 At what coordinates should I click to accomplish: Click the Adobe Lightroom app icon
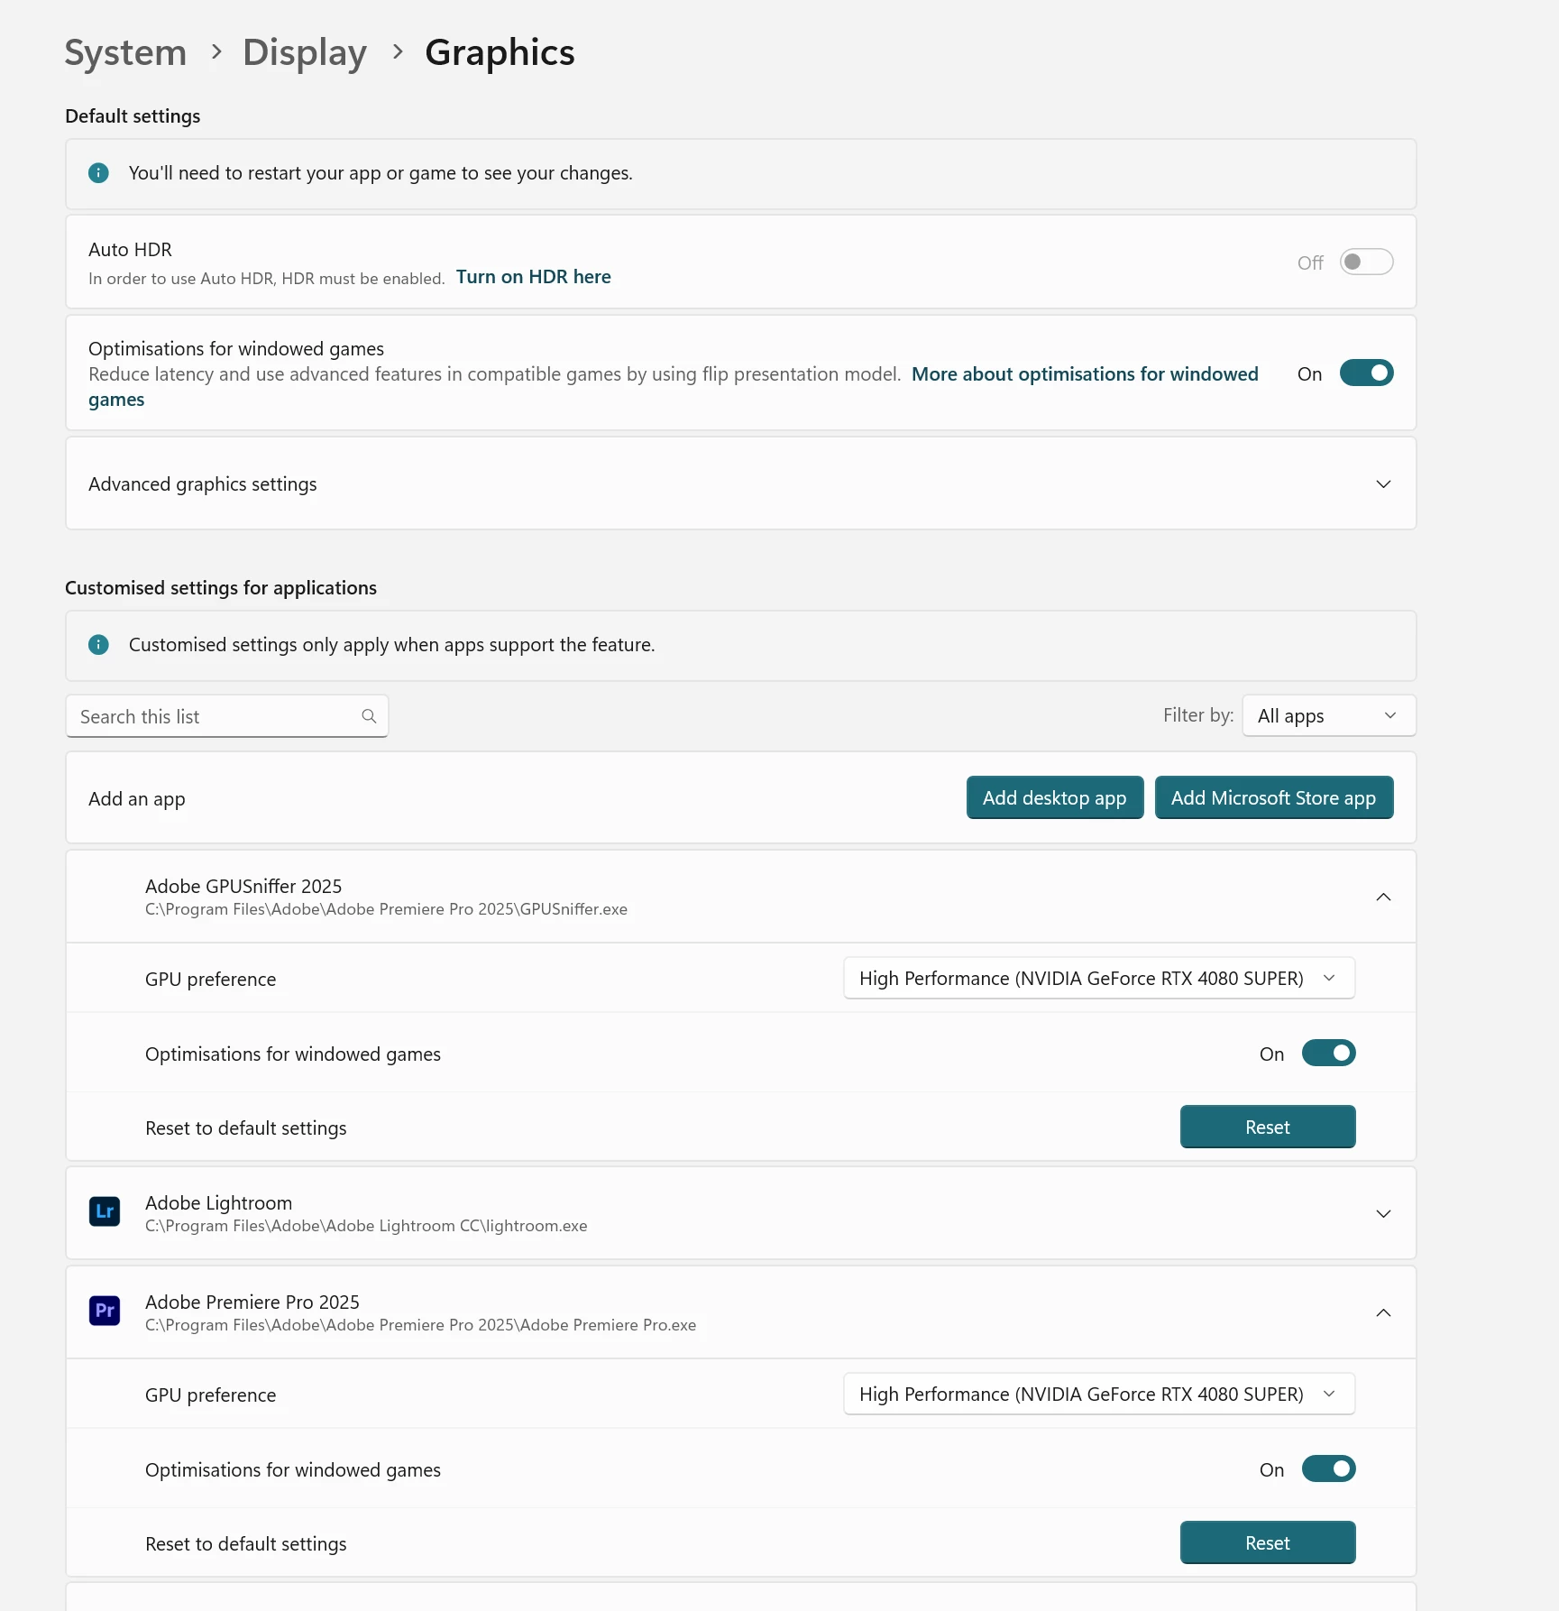pos(105,1211)
